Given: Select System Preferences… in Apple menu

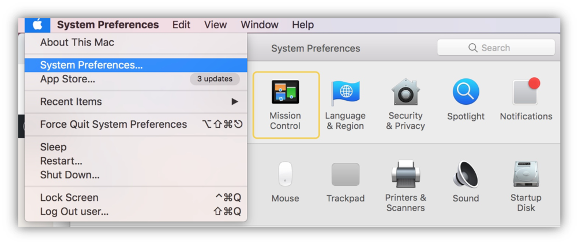Looking at the screenshot, I should 91,65.
